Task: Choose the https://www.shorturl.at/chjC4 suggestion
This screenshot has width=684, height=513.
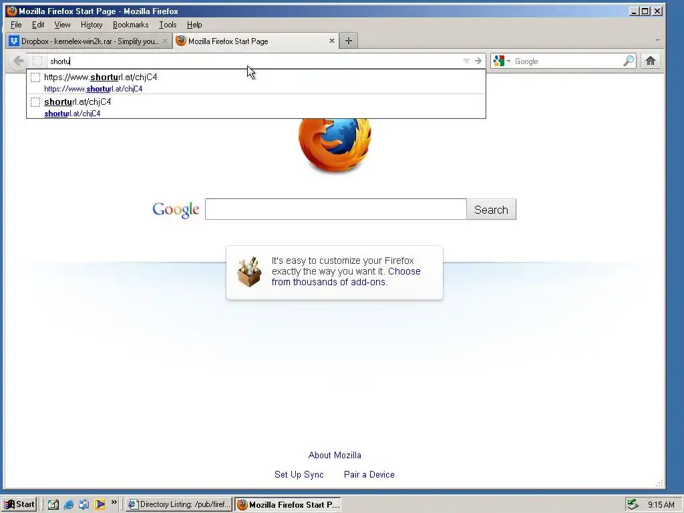Action: pos(256,82)
